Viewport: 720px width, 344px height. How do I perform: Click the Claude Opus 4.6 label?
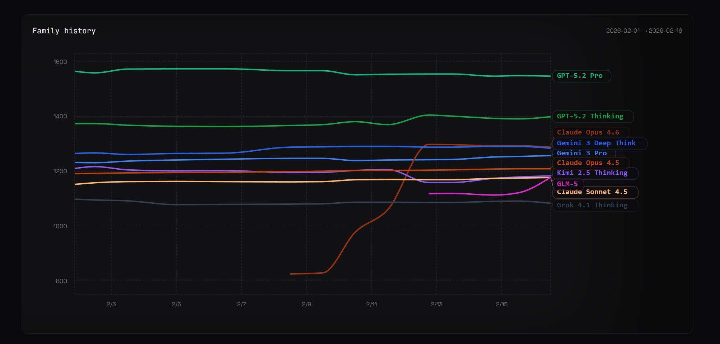pos(591,132)
